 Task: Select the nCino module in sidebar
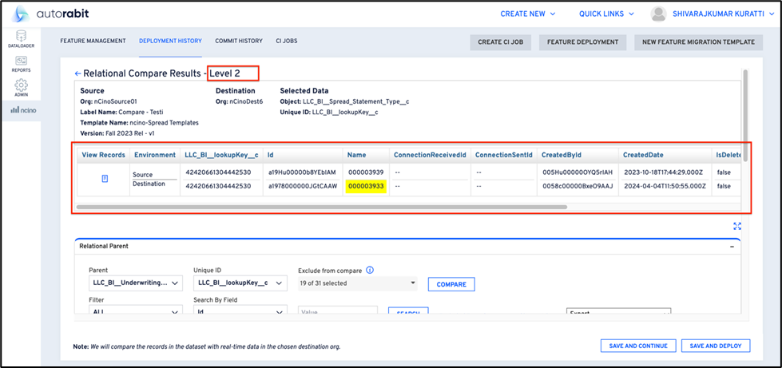[x=22, y=109]
